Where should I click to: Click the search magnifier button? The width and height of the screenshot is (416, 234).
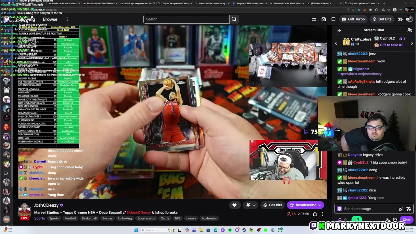point(234,19)
